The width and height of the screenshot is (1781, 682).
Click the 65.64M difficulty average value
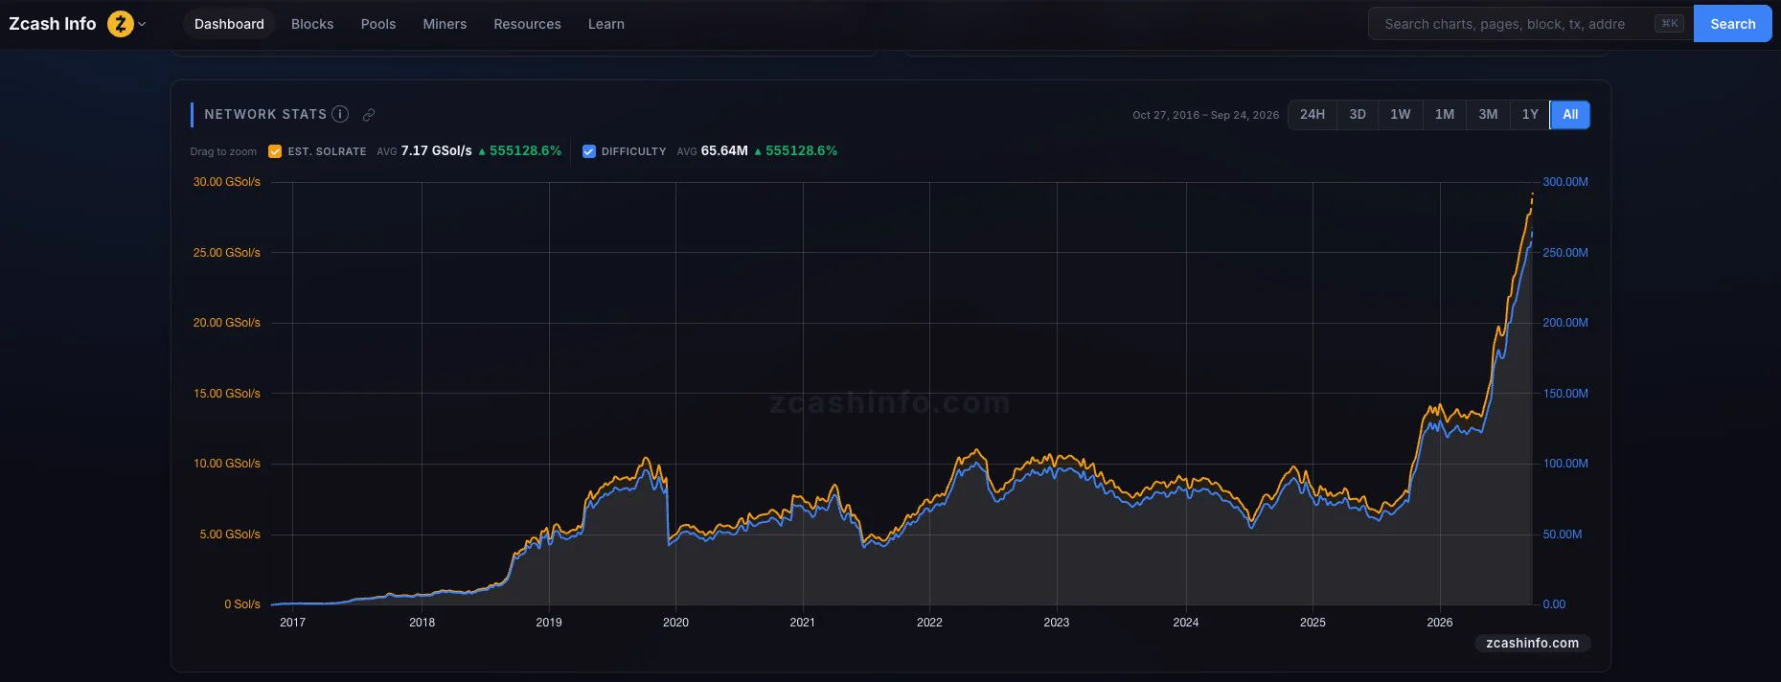coord(724,151)
